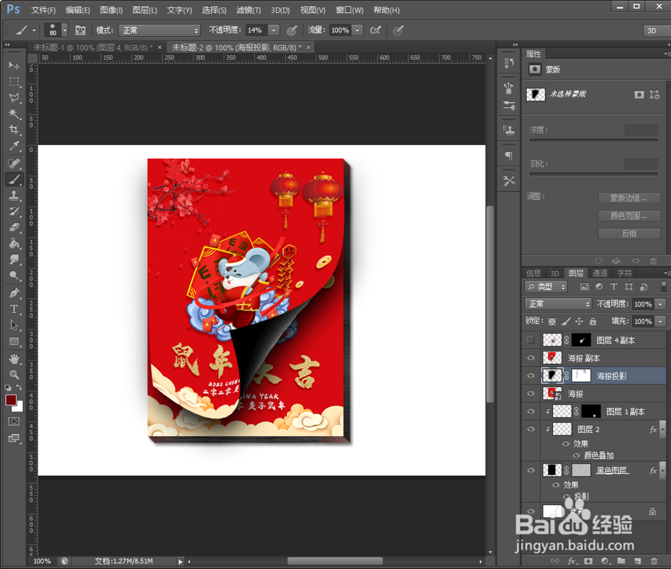
Task: Select the Rectangular Marquee tool
Action: click(14, 82)
